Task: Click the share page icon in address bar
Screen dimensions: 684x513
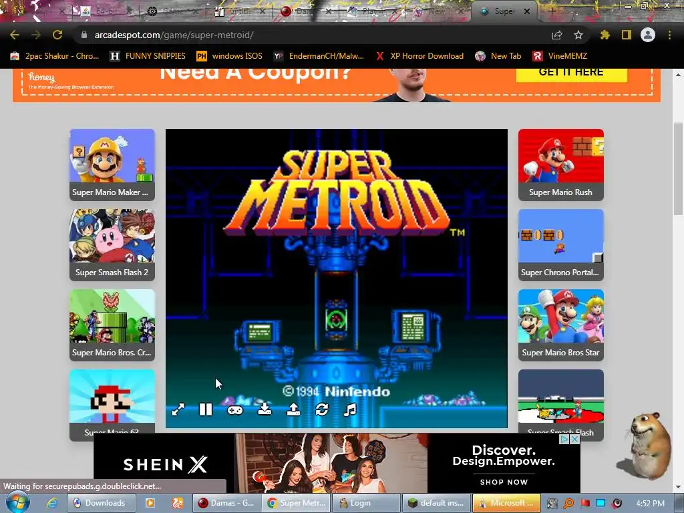Action: coord(557,35)
